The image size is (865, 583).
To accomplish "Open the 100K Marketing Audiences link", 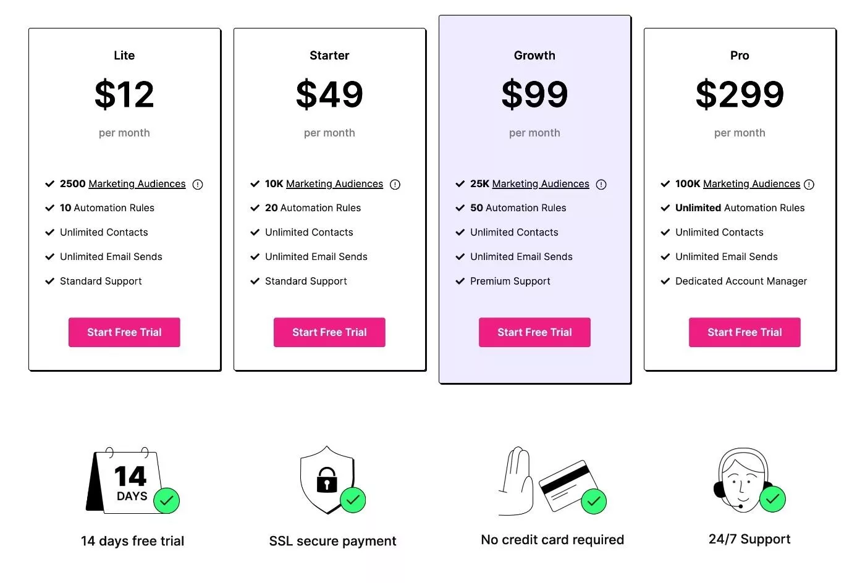I will 751,183.
